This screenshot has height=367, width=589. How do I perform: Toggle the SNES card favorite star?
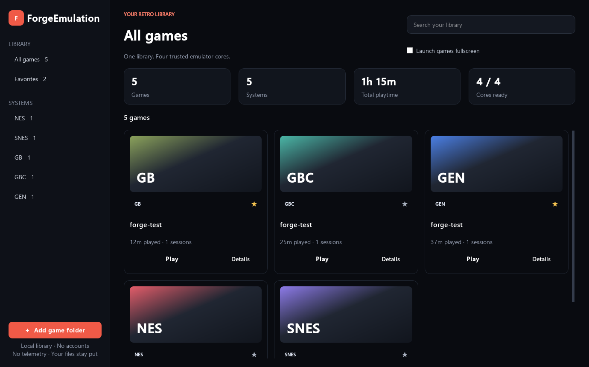click(x=405, y=355)
